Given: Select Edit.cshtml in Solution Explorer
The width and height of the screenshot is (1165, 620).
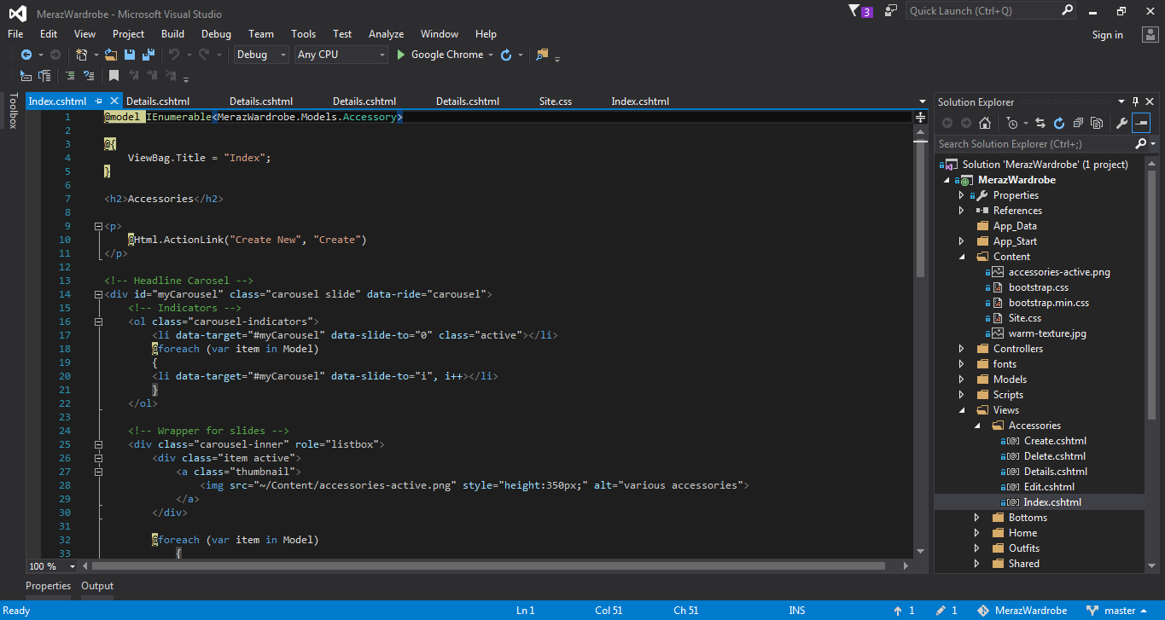Looking at the screenshot, I should pos(1049,487).
